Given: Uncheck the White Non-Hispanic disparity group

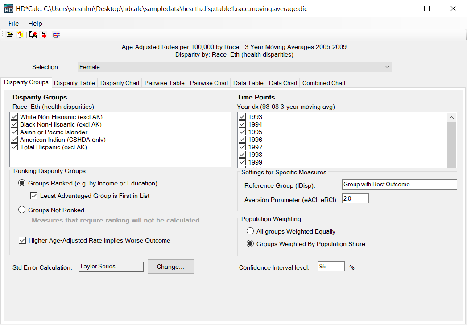Looking at the screenshot, I should (x=14, y=117).
